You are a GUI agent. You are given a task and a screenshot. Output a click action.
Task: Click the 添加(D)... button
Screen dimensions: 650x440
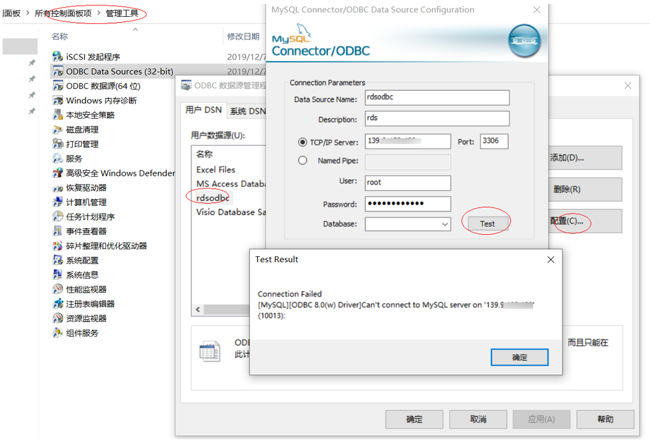585,158
